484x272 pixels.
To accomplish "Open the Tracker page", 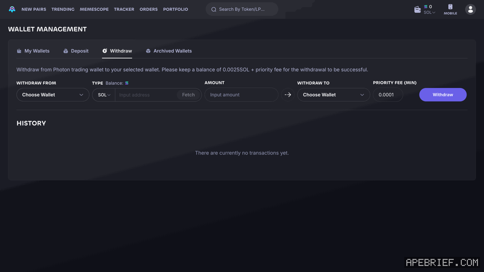I will click(124, 9).
